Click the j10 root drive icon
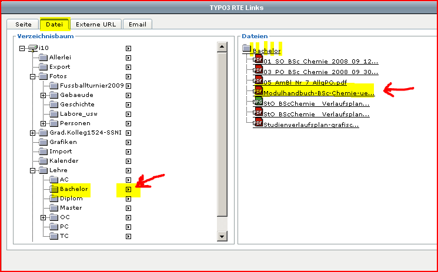The image size is (438, 272). (x=33, y=48)
